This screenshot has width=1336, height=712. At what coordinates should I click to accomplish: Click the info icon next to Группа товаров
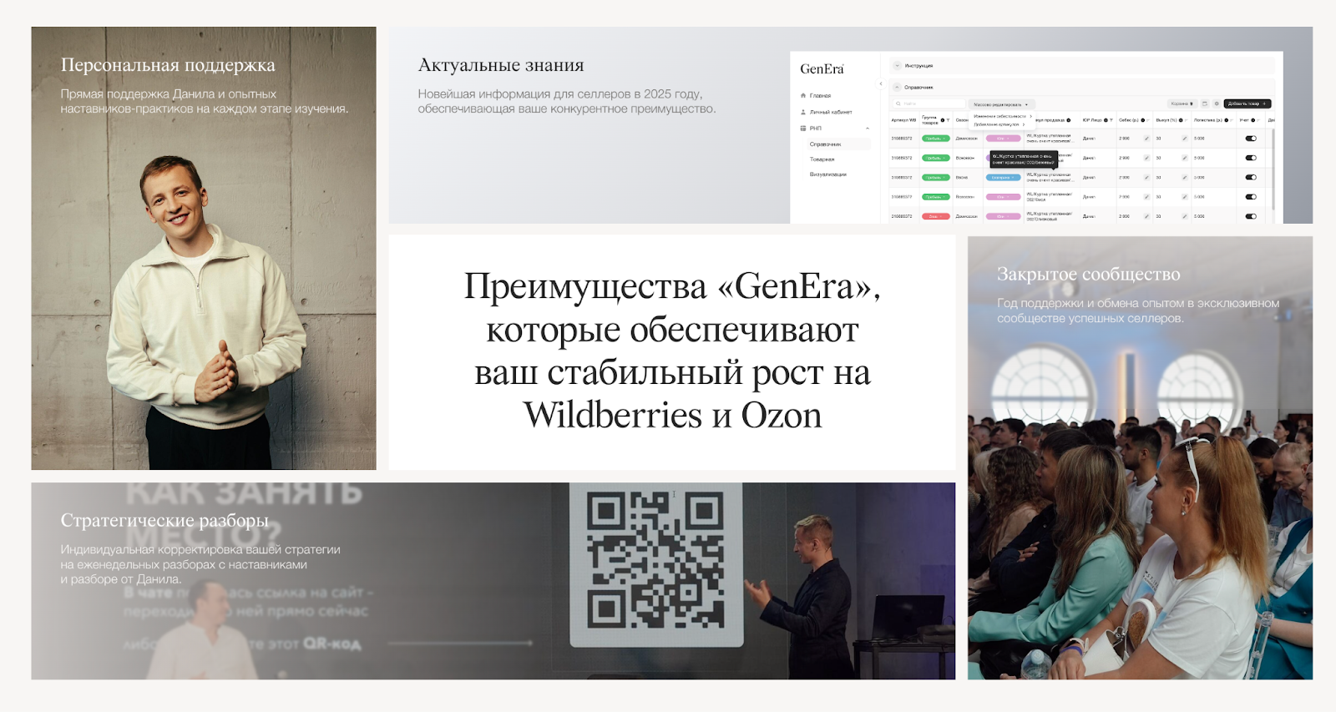click(943, 120)
